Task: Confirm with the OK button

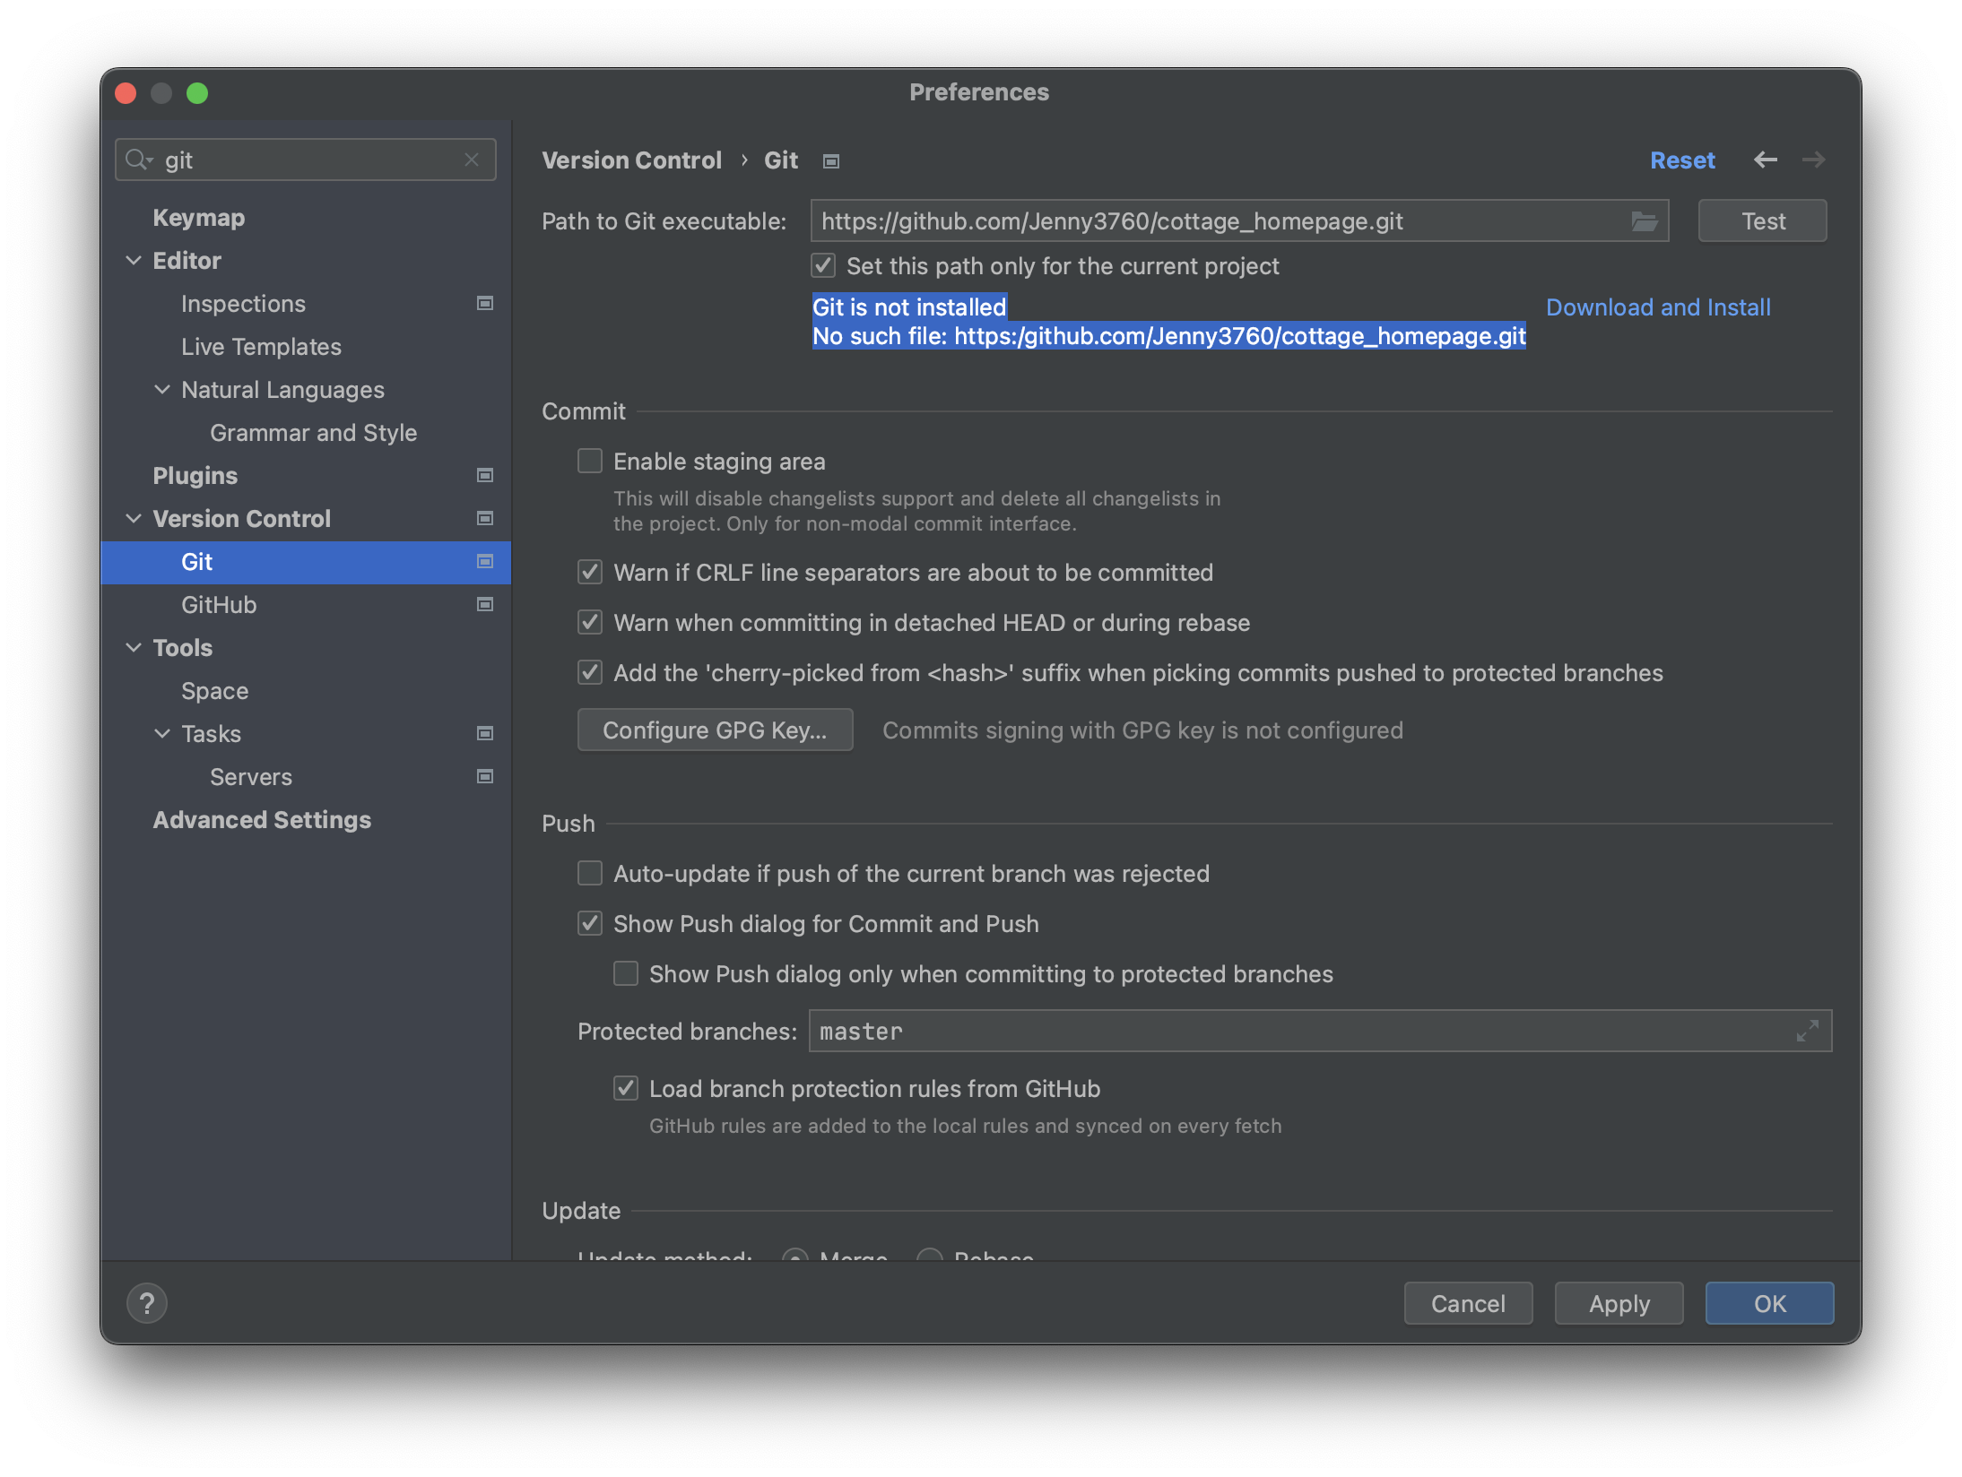Action: click(x=1769, y=1303)
